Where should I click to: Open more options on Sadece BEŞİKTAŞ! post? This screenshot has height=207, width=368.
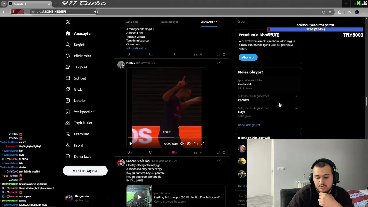[x=224, y=161]
